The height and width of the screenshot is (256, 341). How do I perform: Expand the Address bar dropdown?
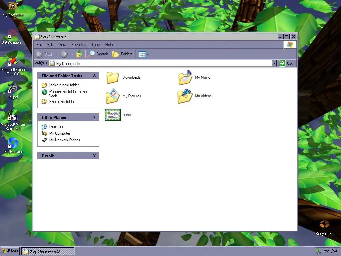click(274, 63)
